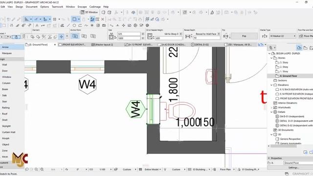This screenshot has width=313, height=176.
Task: Select the Roof tool in toolbox
Action: pos(4,114)
